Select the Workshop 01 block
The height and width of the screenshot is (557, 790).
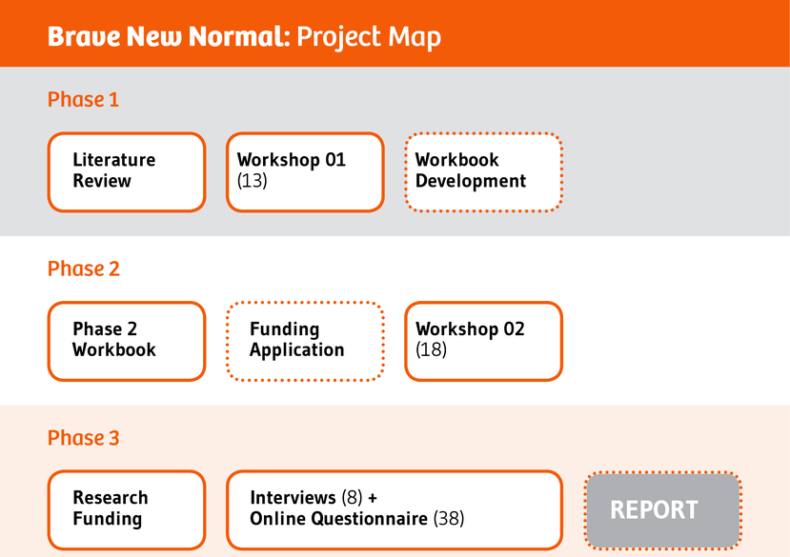(x=304, y=171)
